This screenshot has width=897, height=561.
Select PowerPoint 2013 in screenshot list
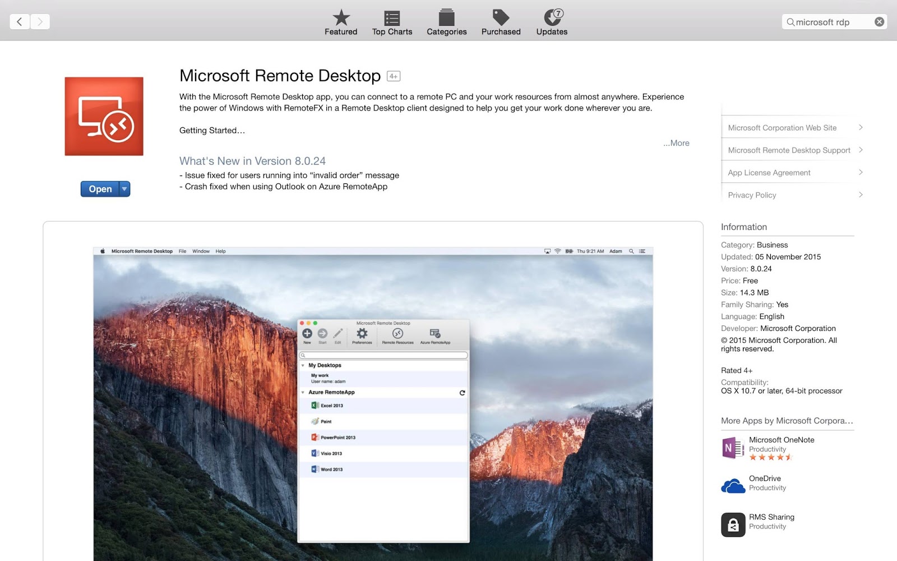(x=383, y=438)
